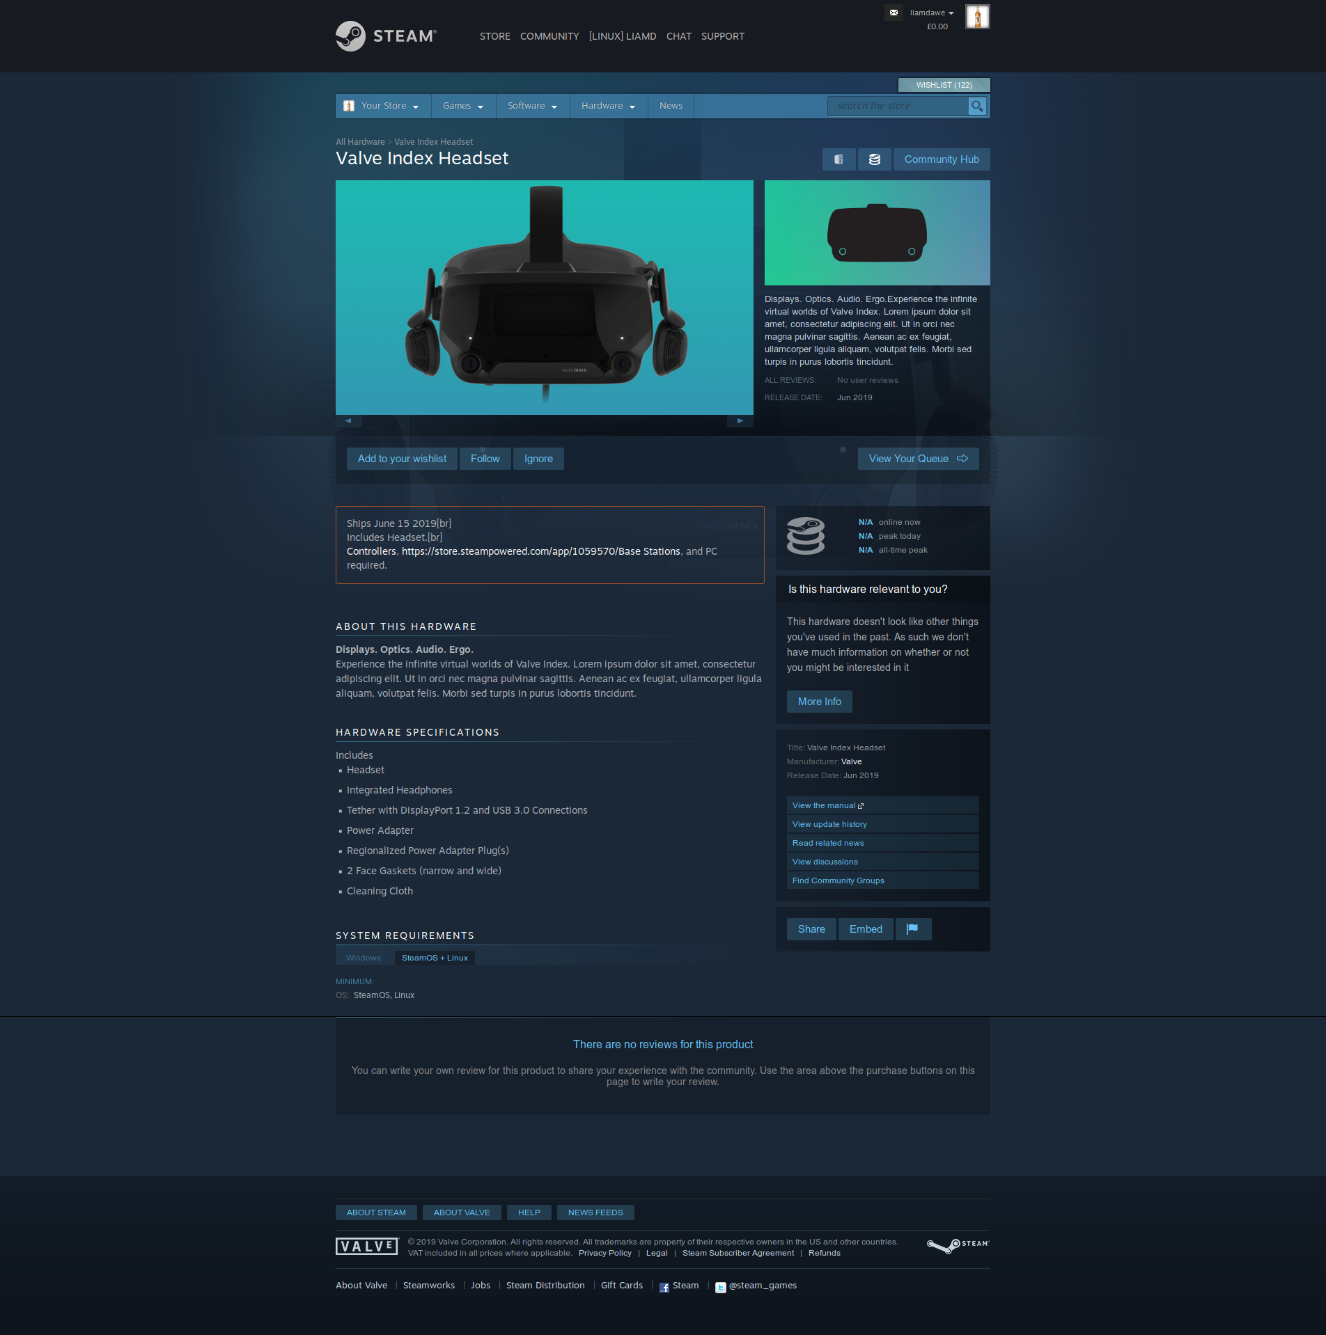Image resolution: width=1326 pixels, height=1335 pixels.
Task: Open View the manual link
Action: (883, 805)
